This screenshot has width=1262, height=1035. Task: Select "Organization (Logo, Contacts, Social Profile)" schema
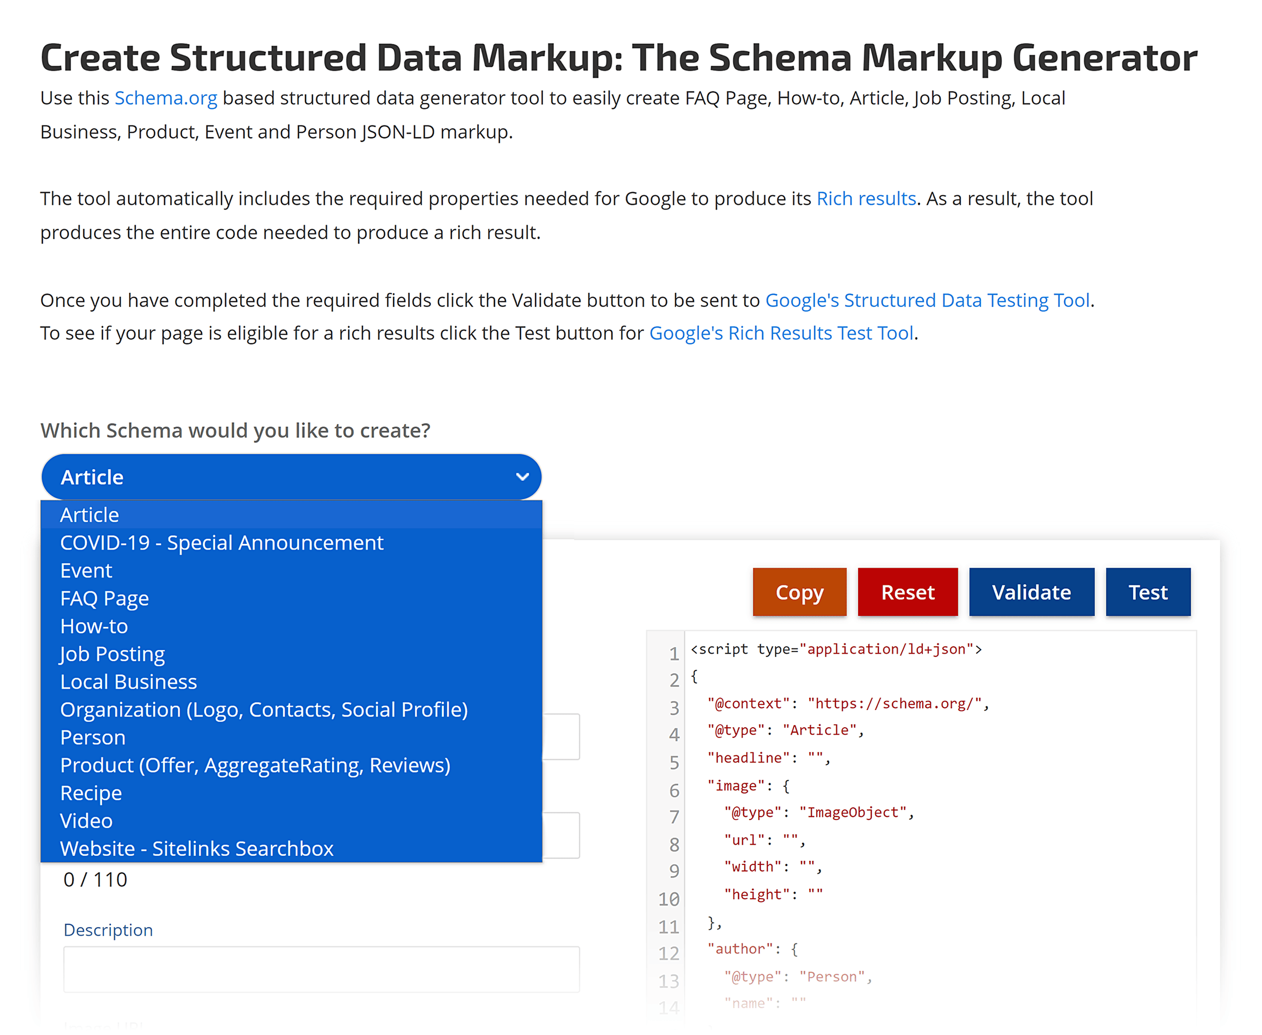(264, 710)
